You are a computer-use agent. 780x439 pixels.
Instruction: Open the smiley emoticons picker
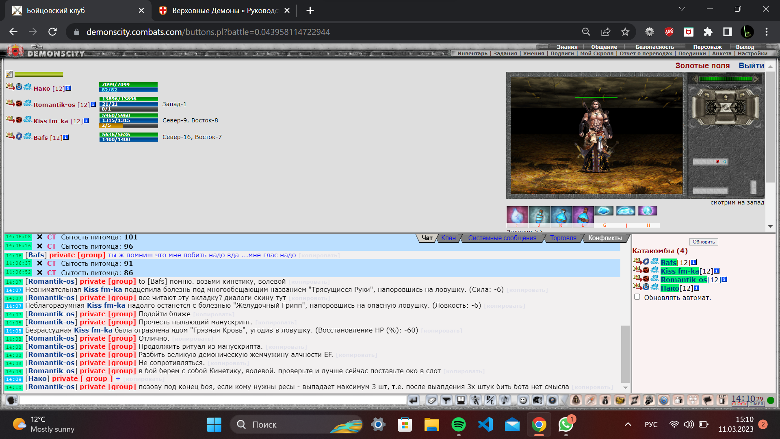[x=523, y=400]
